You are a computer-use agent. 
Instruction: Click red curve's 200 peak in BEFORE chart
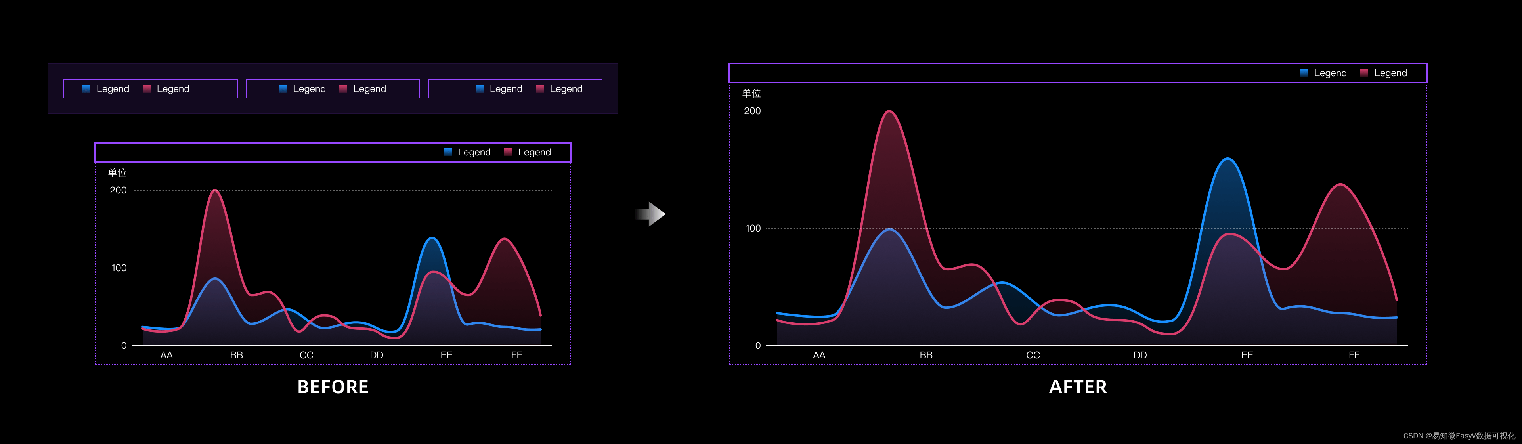coord(214,190)
